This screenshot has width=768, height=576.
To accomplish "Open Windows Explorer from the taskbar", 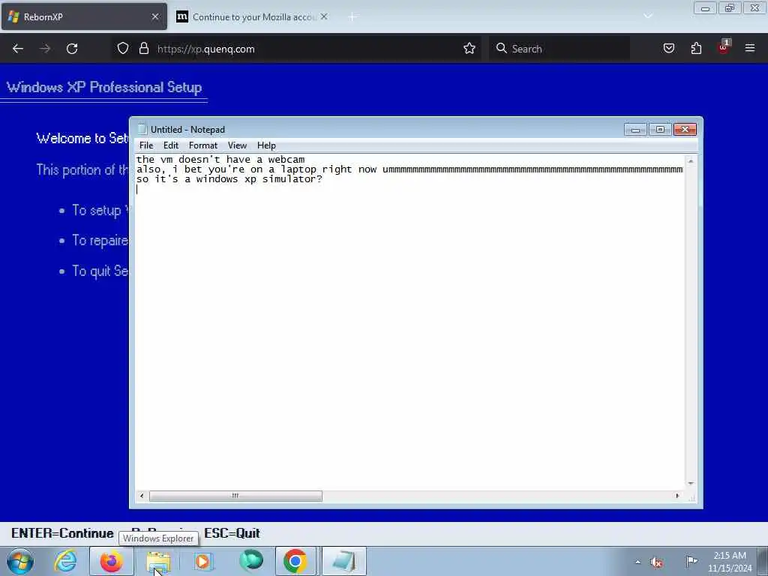I will click(157, 561).
